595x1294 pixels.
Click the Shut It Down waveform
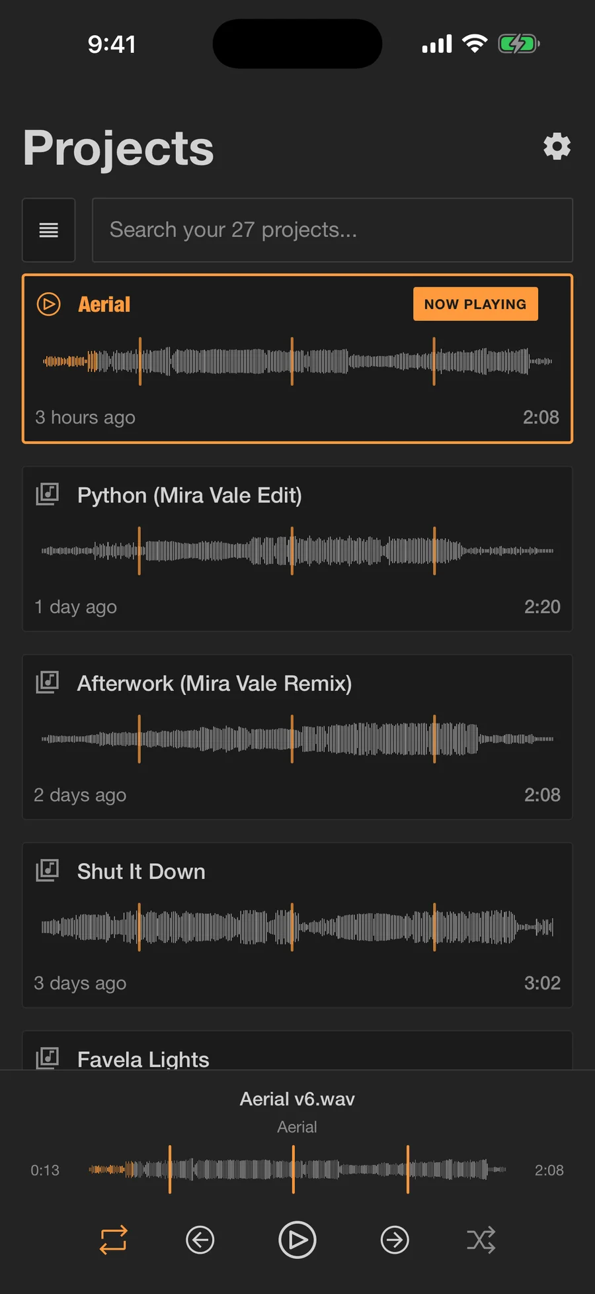[297, 927]
